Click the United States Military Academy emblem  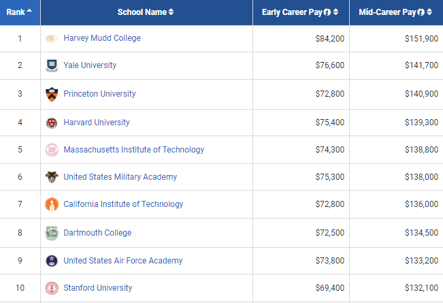point(52,177)
